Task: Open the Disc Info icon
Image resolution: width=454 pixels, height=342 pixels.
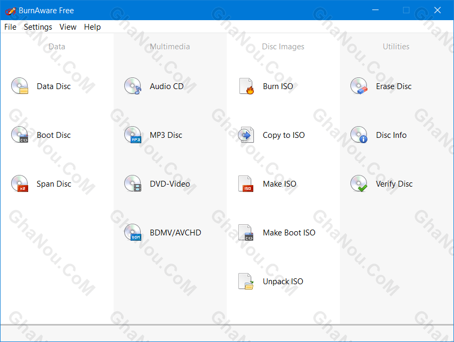Action: point(359,135)
